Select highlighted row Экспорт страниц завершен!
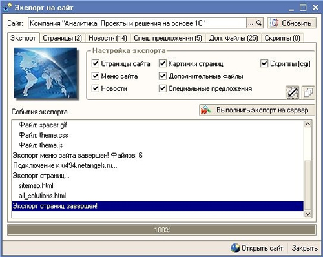Image resolution: width=323 pixels, height=257 pixels. 158,206
